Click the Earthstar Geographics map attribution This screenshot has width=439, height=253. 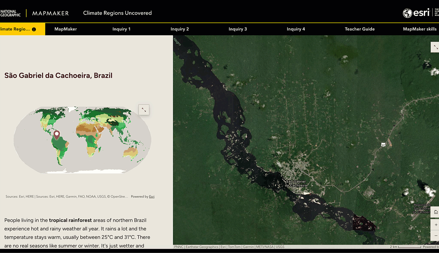pyautogui.click(x=202, y=247)
